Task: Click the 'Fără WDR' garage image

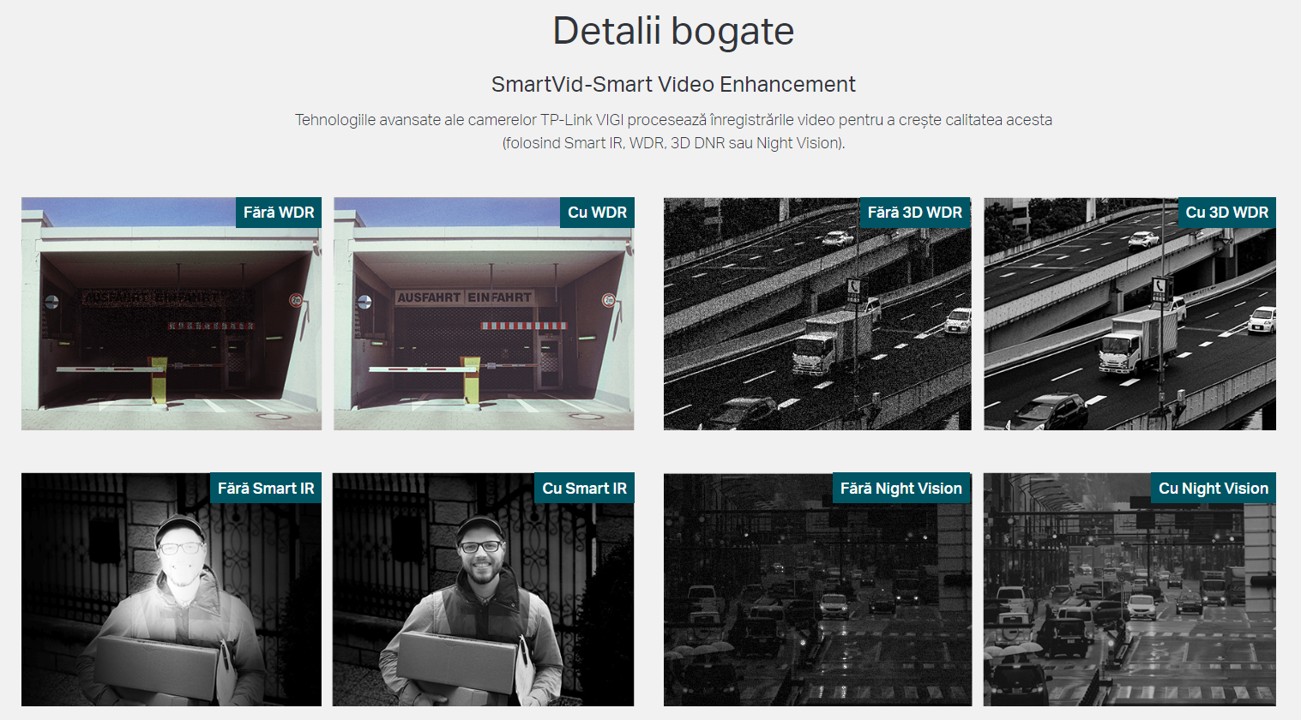Action: pos(172,314)
